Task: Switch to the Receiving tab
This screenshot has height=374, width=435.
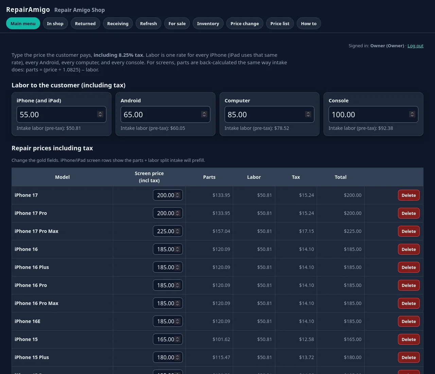Action: [x=118, y=23]
